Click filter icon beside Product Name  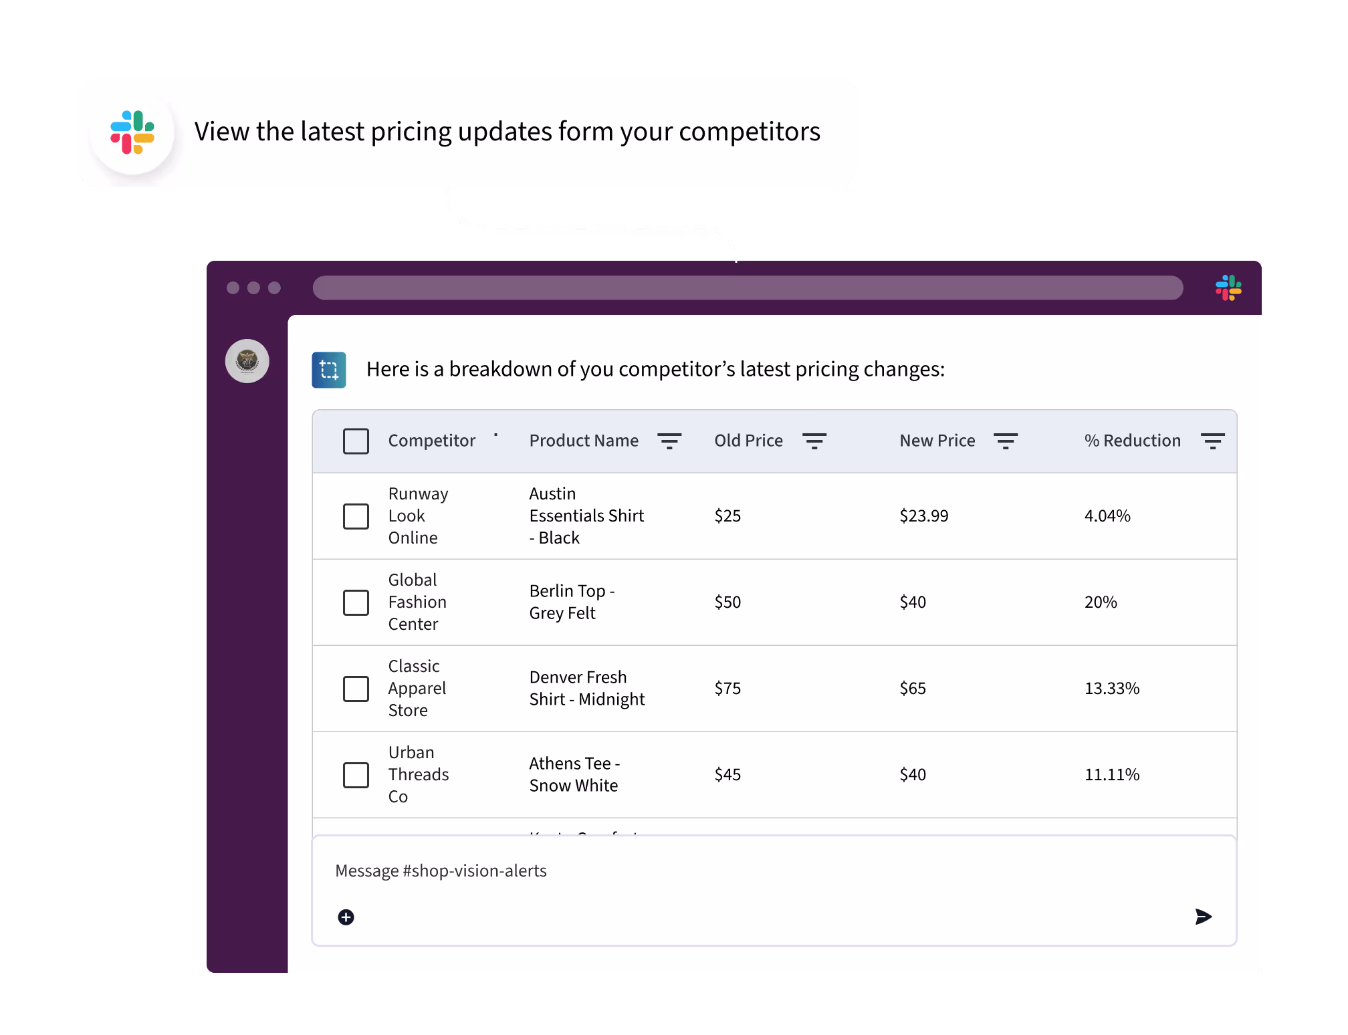(x=669, y=441)
